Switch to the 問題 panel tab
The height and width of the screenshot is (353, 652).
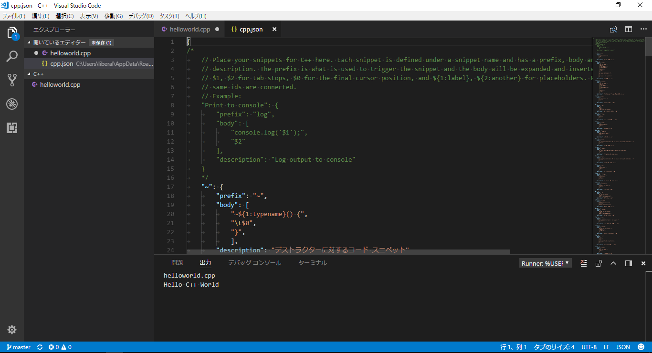click(177, 263)
